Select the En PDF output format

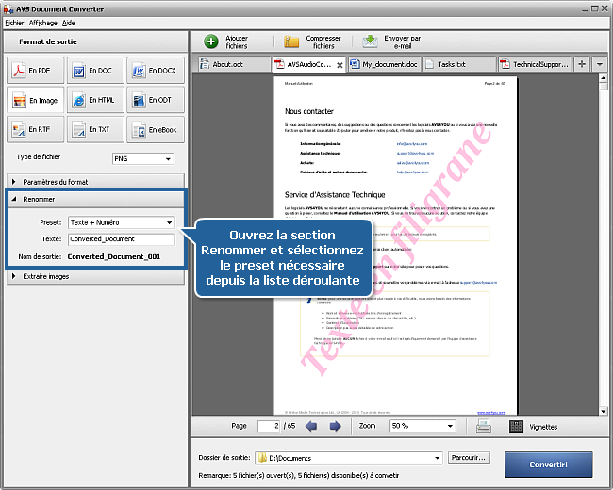click(35, 71)
